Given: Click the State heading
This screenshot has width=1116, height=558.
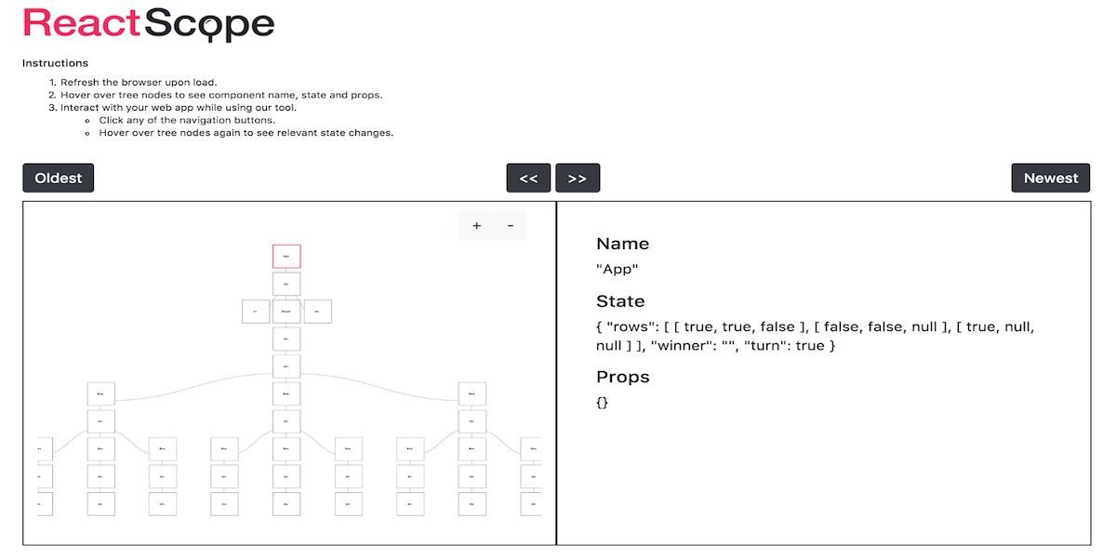Looking at the screenshot, I should (620, 301).
